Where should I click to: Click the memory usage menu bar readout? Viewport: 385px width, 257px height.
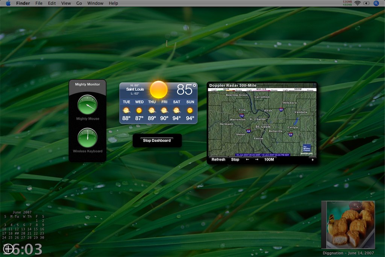pos(347,3)
